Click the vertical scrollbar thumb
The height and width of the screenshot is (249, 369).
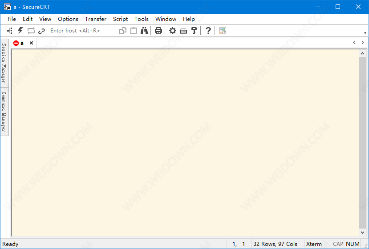pyautogui.click(x=362, y=142)
